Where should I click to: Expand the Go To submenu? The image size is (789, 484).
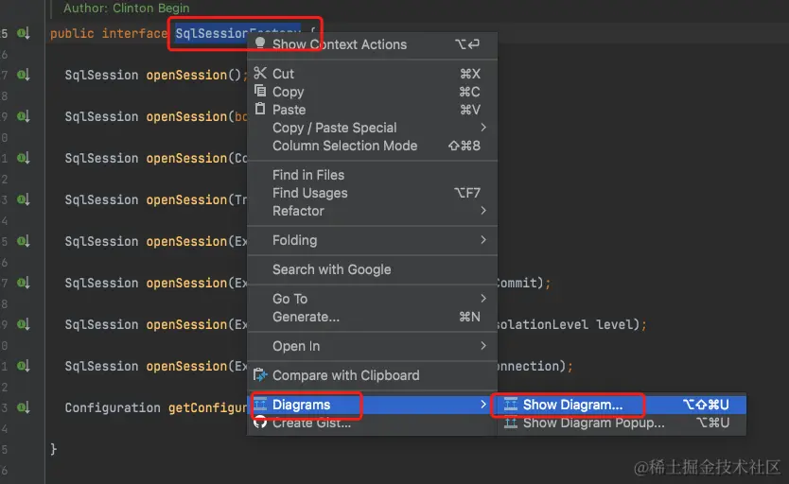point(373,299)
